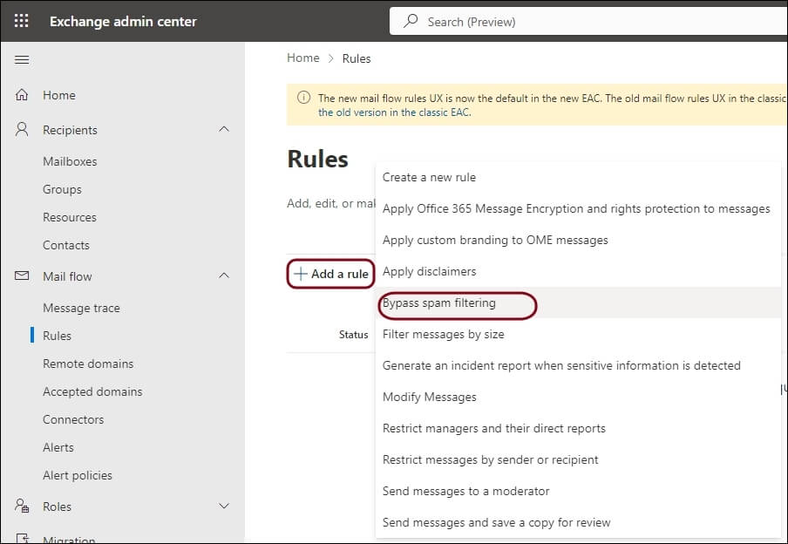788x544 pixels.
Task: Click the Mail flow navigation group label
Action: pos(67,276)
